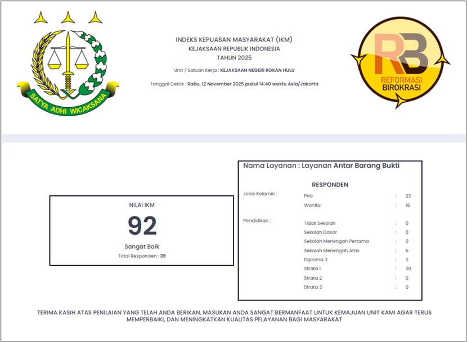467x342 pixels.
Task: Click the Total Responden count
Action: (x=142, y=256)
